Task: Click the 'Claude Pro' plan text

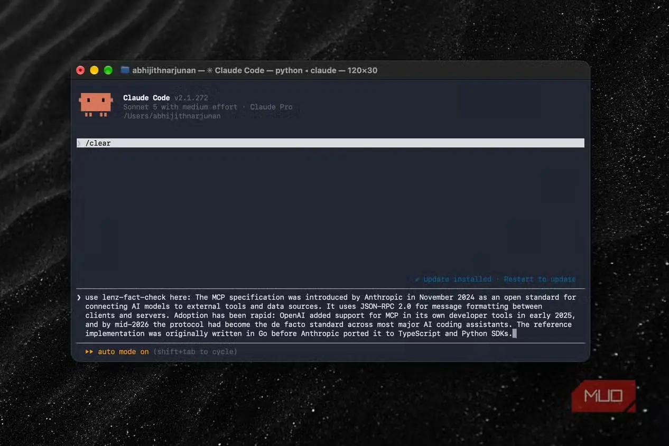Action: point(271,107)
